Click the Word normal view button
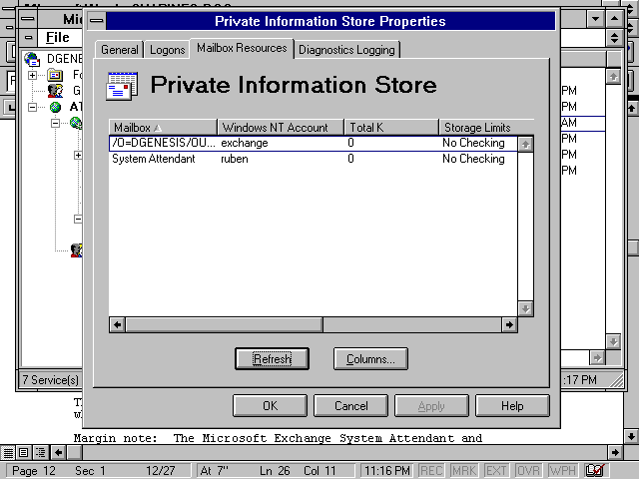639x479 pixels. click(x=7, y=452)
